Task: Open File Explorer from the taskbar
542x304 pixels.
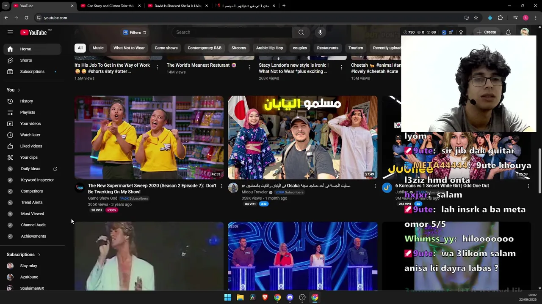Action: (240, 297)
